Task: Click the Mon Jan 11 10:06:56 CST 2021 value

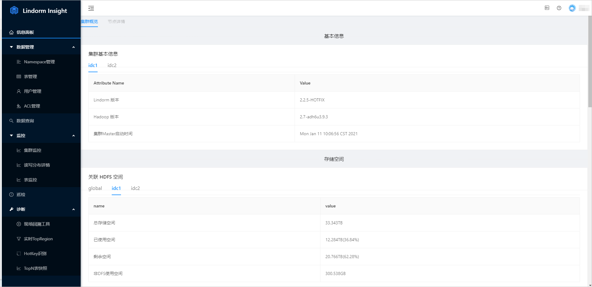Action: (x=328, y=134)
